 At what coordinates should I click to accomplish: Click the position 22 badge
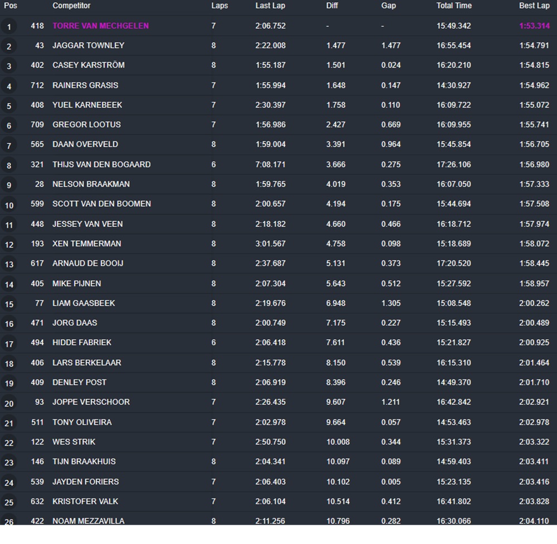click(9, 443)
